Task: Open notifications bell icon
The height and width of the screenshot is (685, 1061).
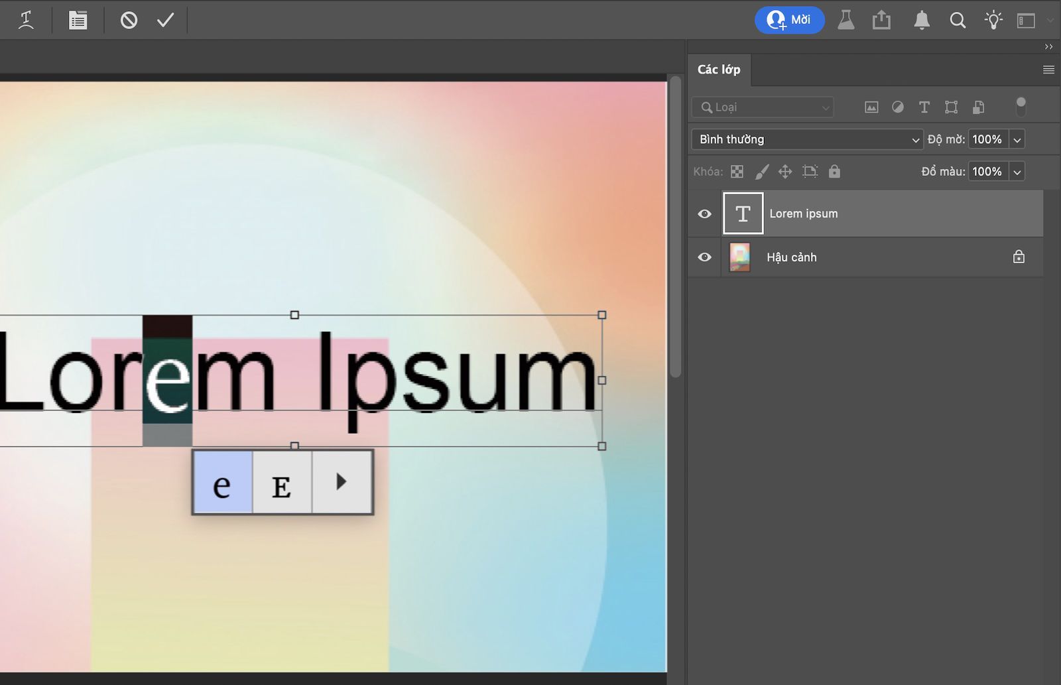Action: click(921, 20)
